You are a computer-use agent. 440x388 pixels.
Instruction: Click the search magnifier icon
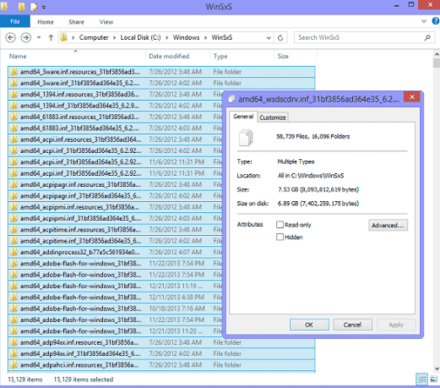pyautogui.click(x=427, y=37)
